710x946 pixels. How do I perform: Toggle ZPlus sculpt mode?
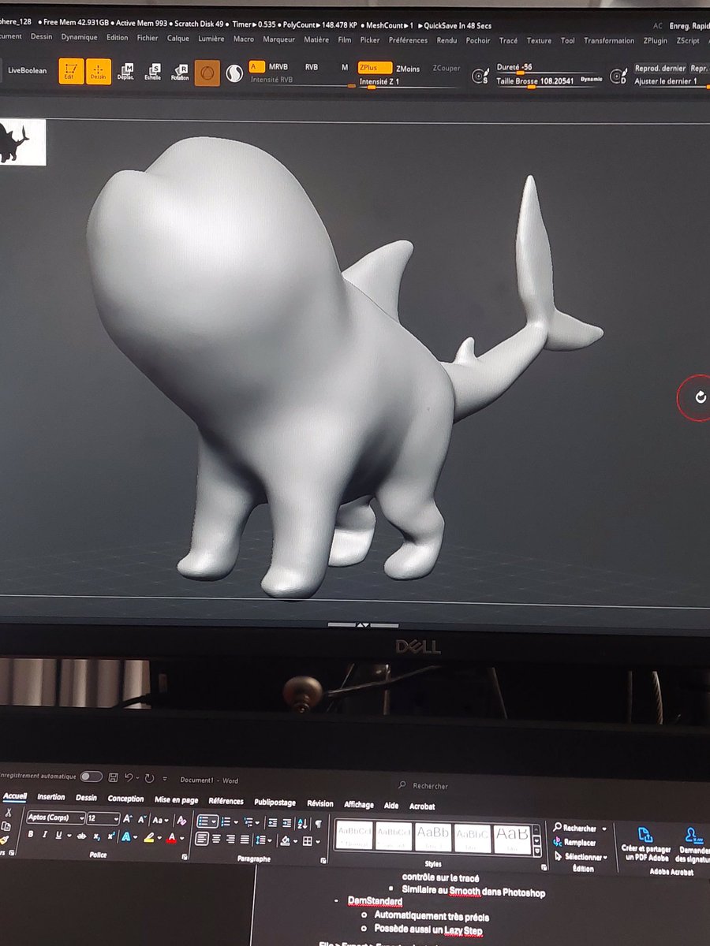tap(375, 69)
